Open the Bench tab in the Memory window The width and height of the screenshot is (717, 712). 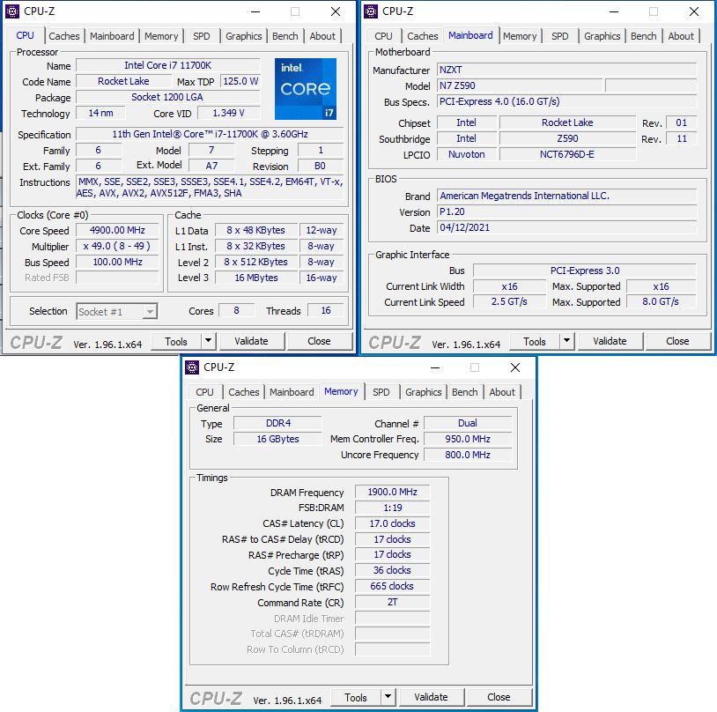pyautogui.click(x=465, y=392)
